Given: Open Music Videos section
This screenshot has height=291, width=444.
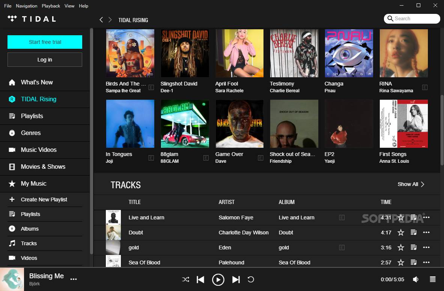Looking at the screenshot, I should [x=45, y=150].
